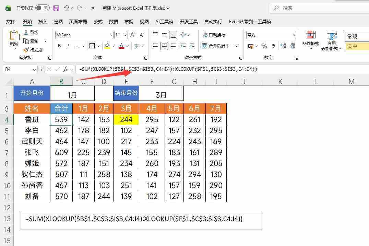Screen dimensions: 369x246
Task: Switch to the Insert ribbon tab
Action: click(x=43, y=22)
